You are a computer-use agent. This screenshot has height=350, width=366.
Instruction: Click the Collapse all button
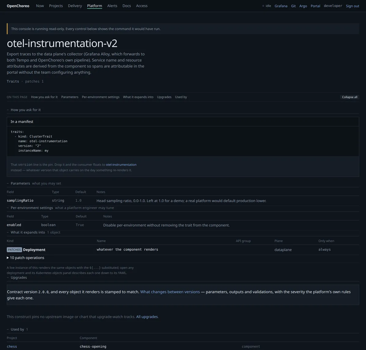(x=350, y=97)
